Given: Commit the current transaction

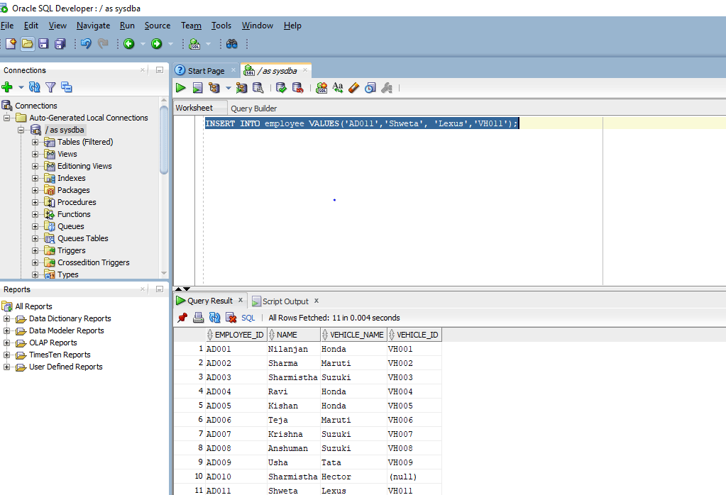Looking at the screenshot, I should click(280, 87).
